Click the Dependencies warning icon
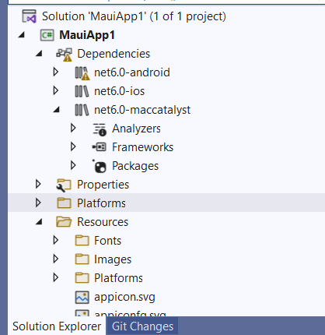 [65, 55]
